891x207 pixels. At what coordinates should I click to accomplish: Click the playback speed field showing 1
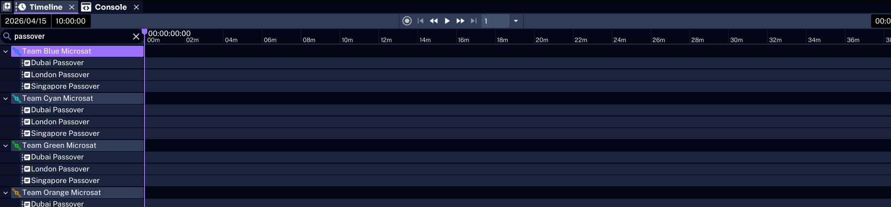495,21
